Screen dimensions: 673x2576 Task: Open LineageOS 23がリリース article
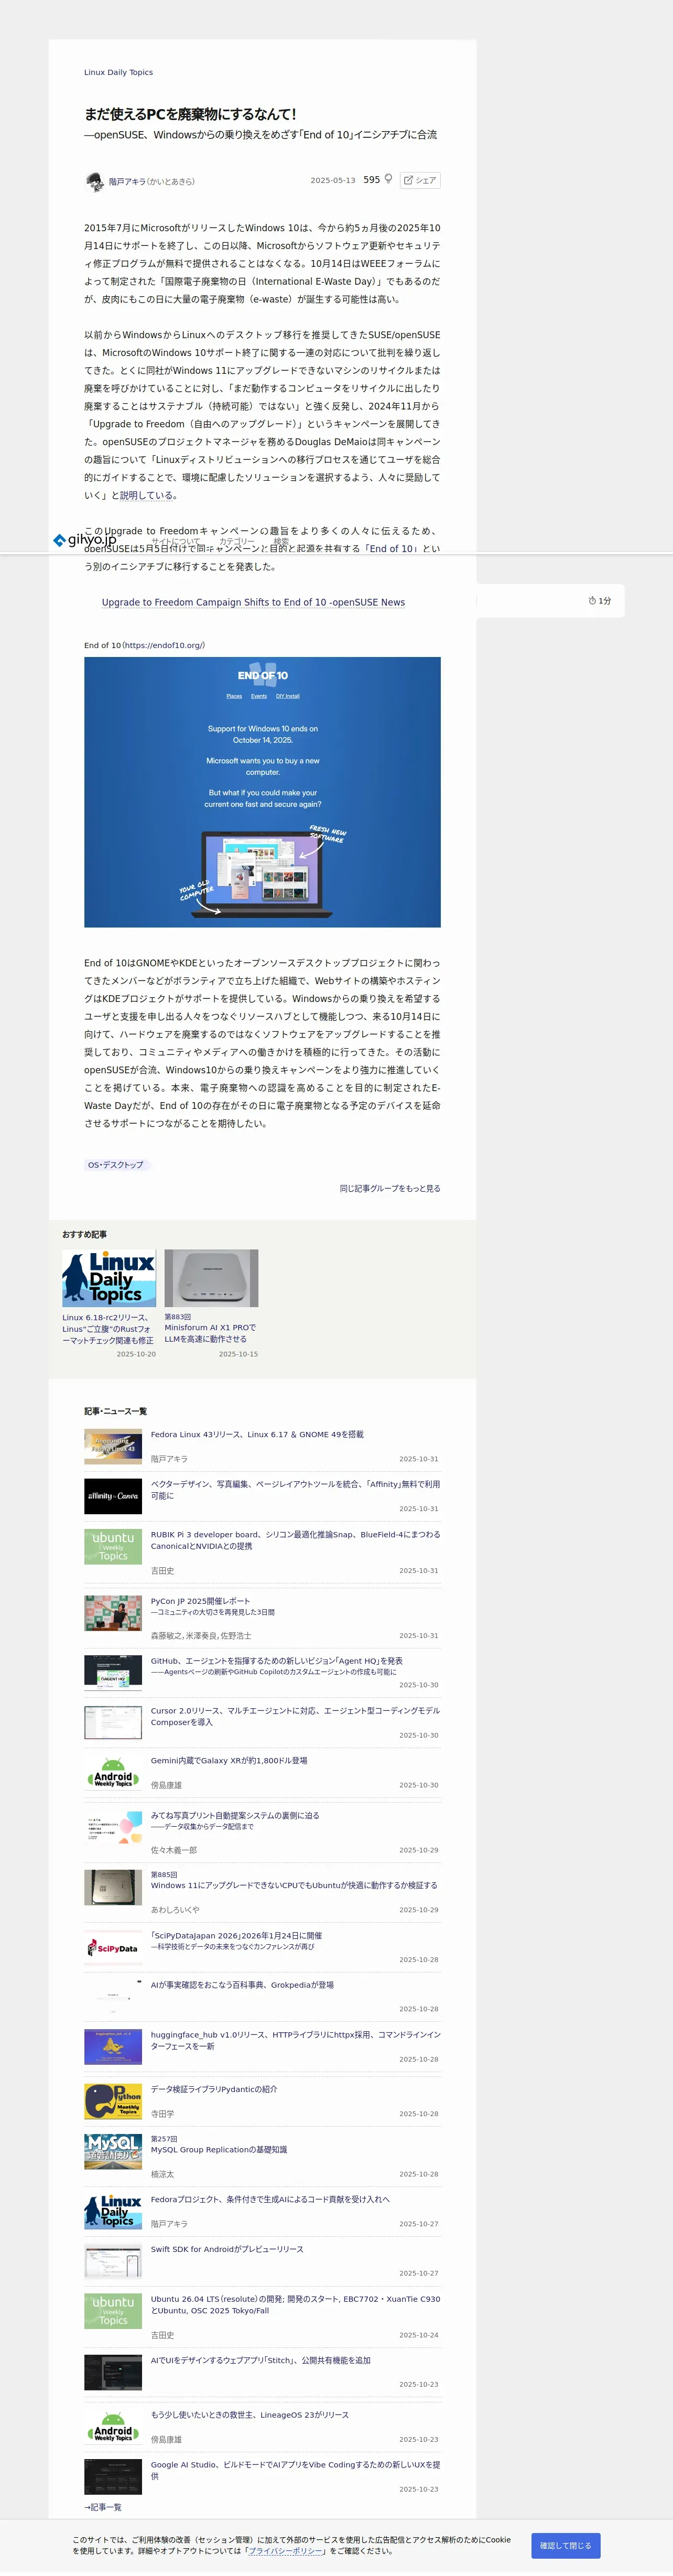coord(250,2414)
